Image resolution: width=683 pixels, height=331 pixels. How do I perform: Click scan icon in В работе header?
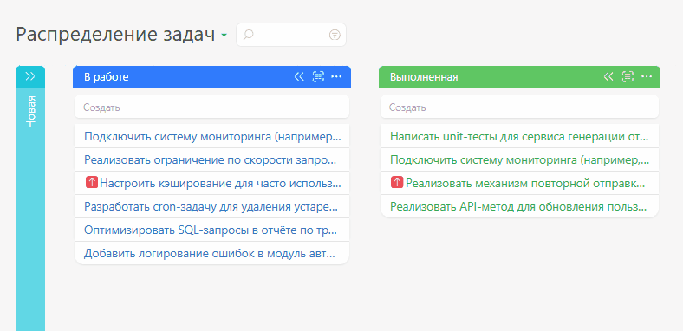pos(318,77)
